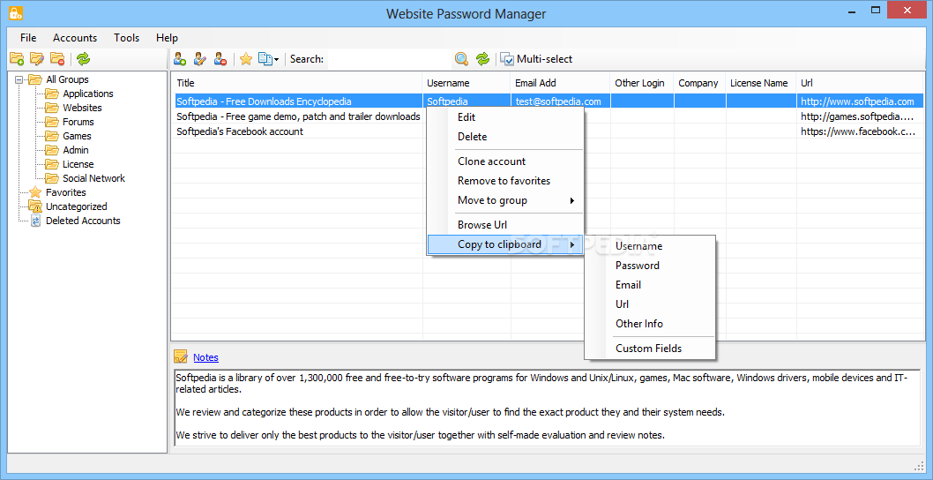Click the Edit account user icon
The width and height of the screenshot is (933, 480).
tap(200, 59)
